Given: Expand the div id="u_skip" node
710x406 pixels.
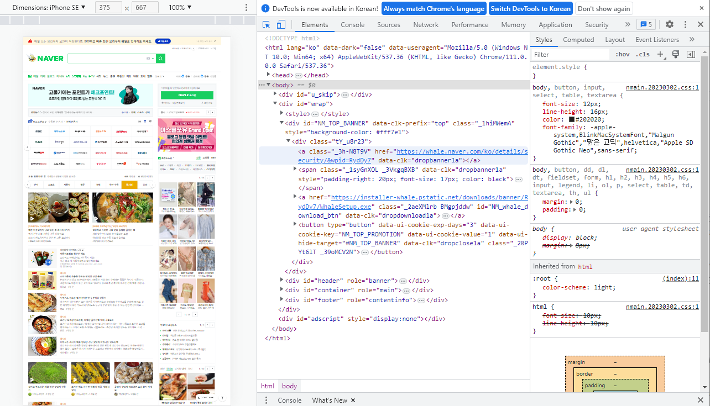Looking at the screenshot, I should coord(275,94).
